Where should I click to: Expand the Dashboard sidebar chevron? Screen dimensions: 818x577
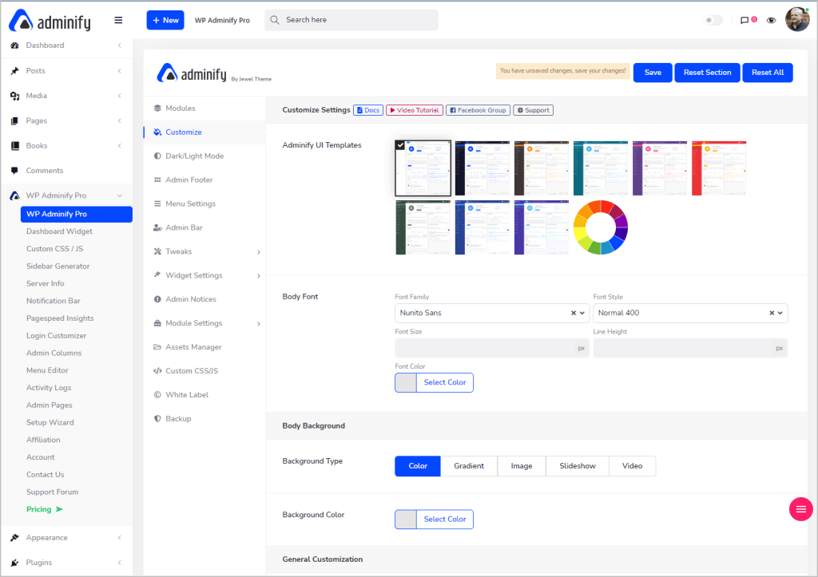[120, 45]
